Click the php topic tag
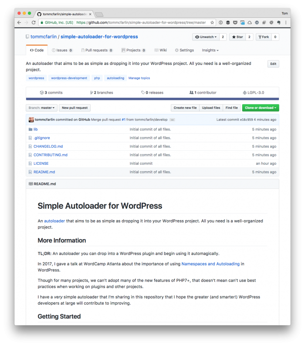Viewport: 305px width, 346px height. (x=97, y=78)
